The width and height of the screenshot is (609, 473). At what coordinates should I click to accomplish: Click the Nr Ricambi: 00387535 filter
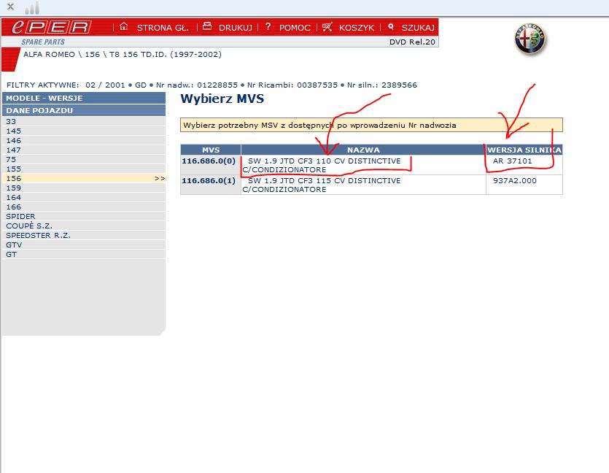click(x=292, y=85)
